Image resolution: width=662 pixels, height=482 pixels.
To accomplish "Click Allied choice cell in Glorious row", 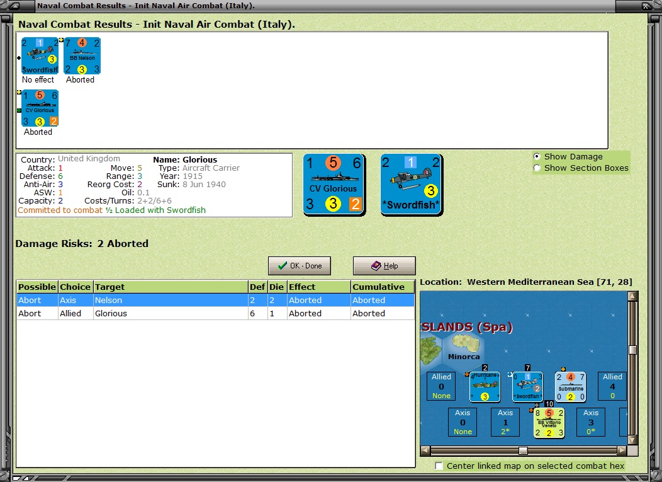I will (x=75, y=313).
